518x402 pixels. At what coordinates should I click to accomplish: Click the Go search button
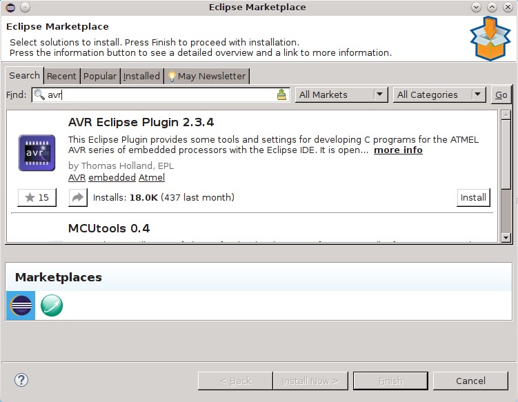click(x=501, y=95)
